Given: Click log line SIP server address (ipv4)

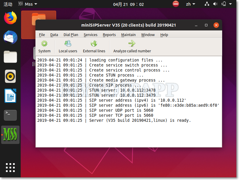Looking at the screenshot, I should click(x=112, y=100).
